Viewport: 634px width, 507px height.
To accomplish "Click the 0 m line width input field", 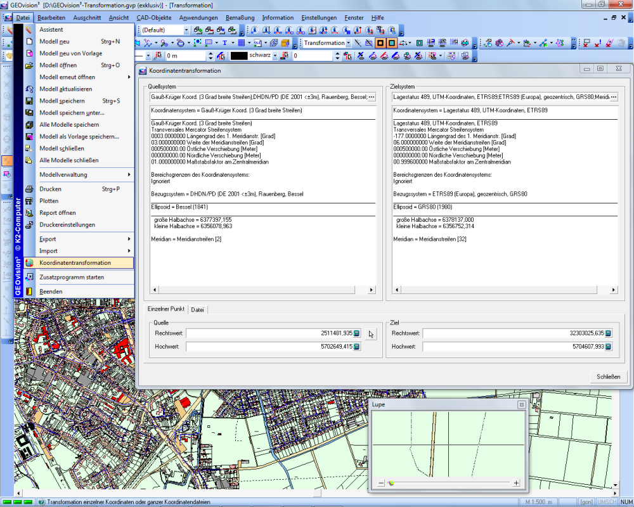I will 186,56.
